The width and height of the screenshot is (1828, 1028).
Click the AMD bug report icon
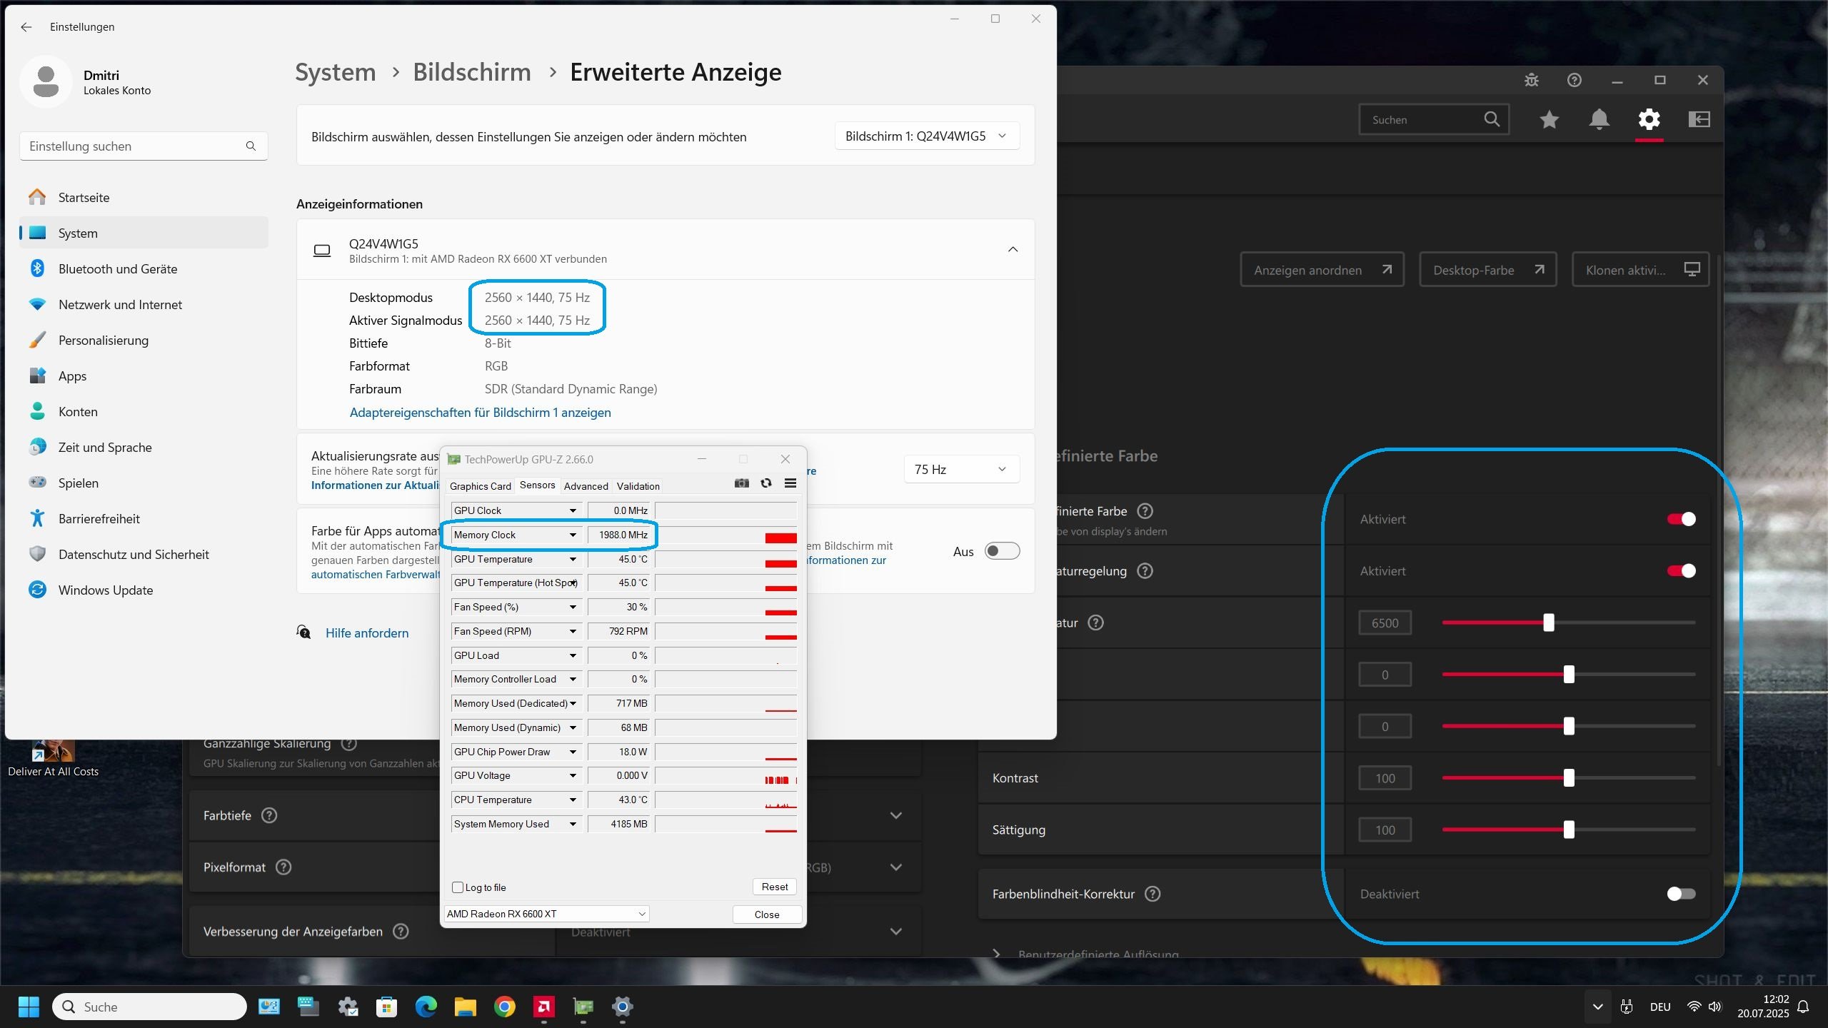(x=1532, y=80)
